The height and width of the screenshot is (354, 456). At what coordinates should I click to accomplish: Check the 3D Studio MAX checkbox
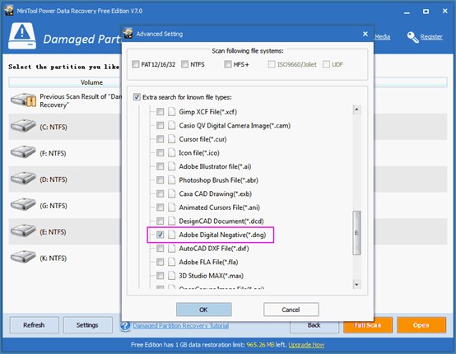click(160, 276)
